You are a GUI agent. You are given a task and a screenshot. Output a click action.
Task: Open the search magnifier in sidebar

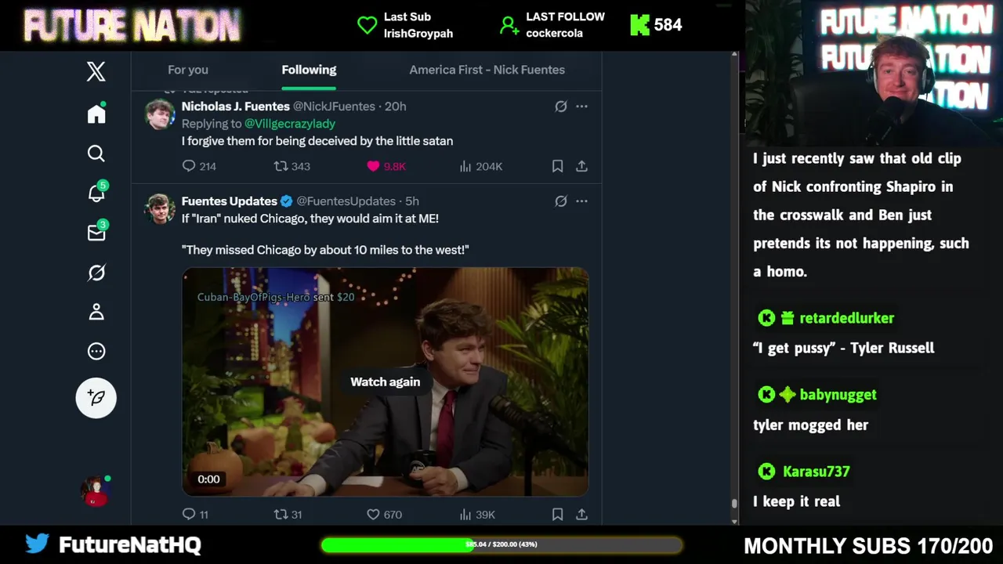(x=96, y=154)
